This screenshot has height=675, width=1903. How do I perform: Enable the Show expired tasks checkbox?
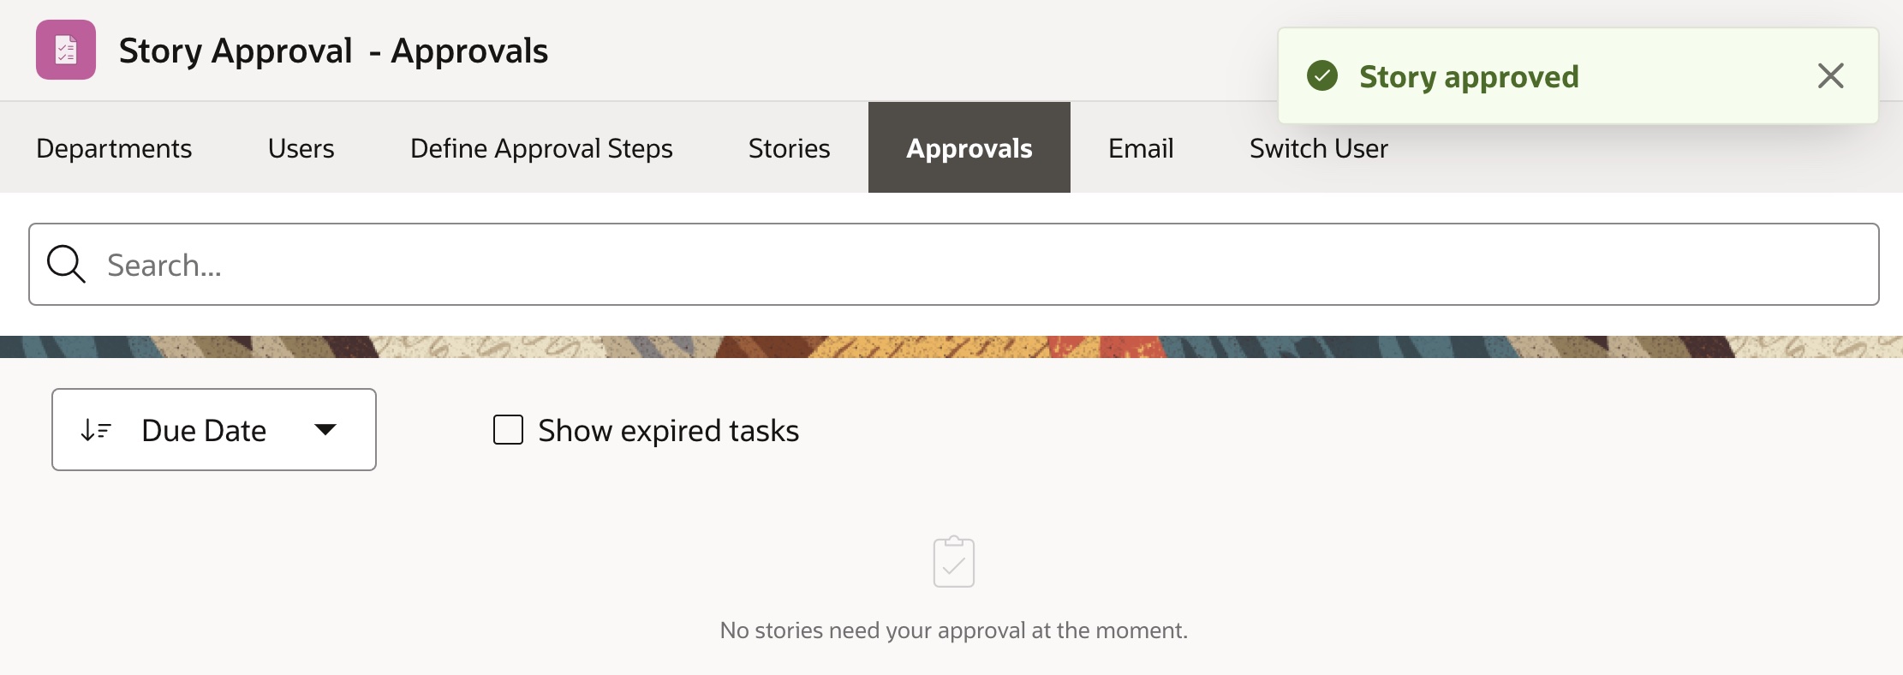pyautogui.click(x=508, y=430)
